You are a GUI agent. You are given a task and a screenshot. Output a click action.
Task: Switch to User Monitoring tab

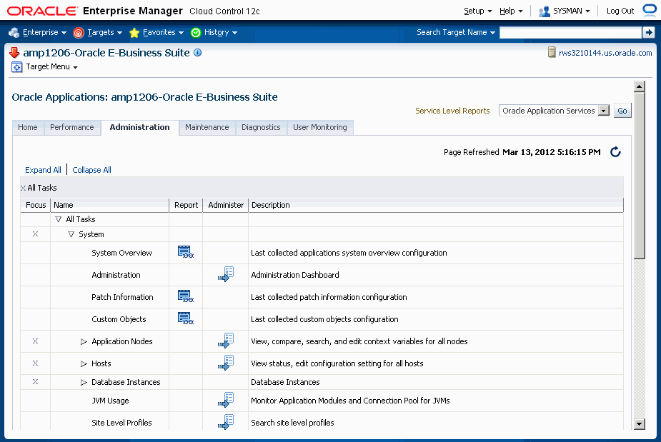(320, 127)
